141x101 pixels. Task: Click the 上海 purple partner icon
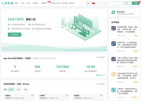click(x=114, y=59)
